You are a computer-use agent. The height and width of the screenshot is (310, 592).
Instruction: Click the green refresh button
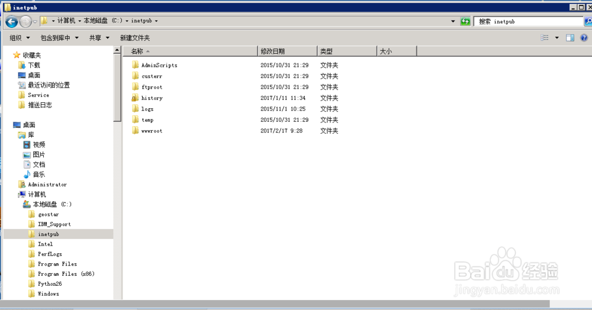[465, 21]
